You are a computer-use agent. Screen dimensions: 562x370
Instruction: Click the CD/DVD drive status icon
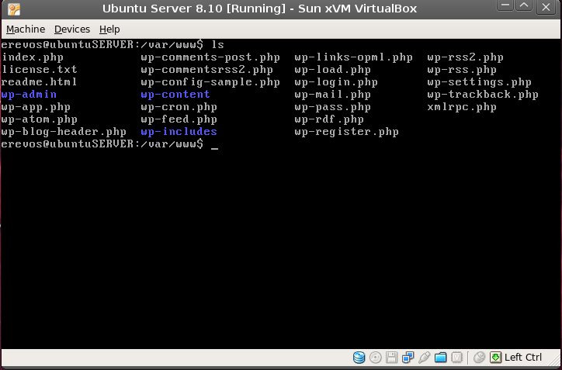(376, 358)
